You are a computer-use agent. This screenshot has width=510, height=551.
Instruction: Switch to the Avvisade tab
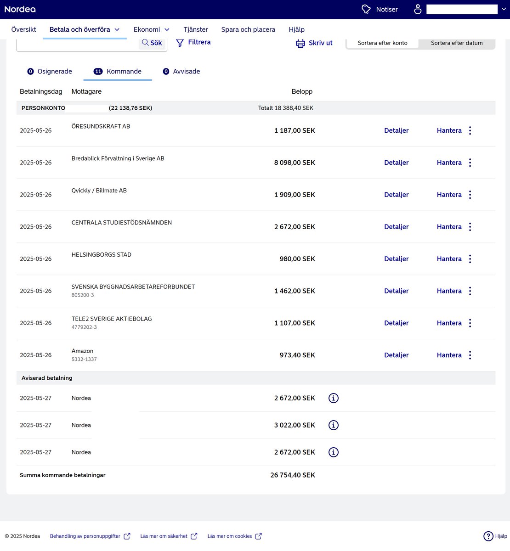181,71
